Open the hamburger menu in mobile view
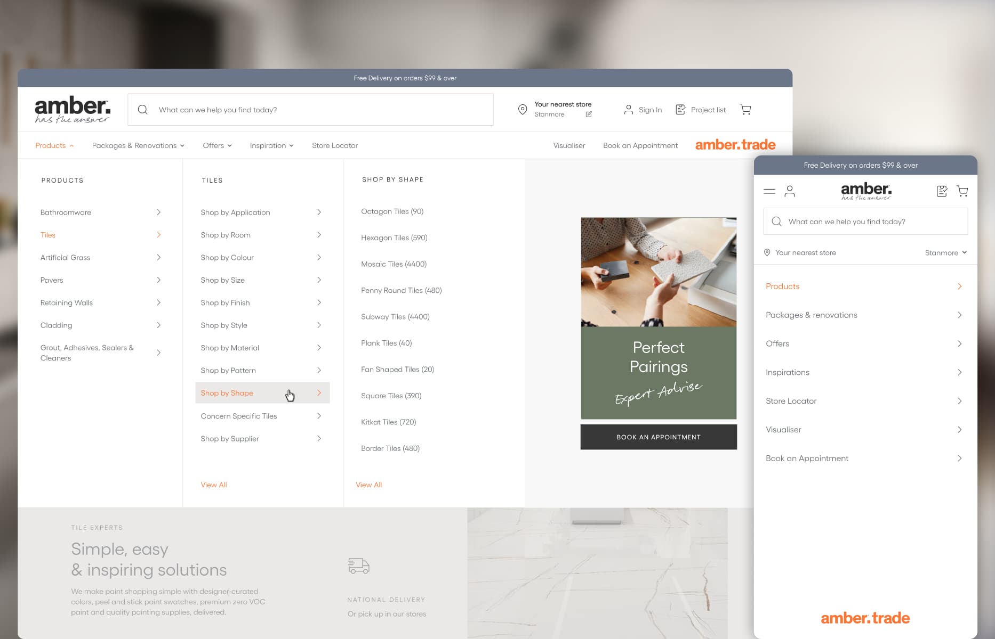995x639 pixels. pos(769,191)
